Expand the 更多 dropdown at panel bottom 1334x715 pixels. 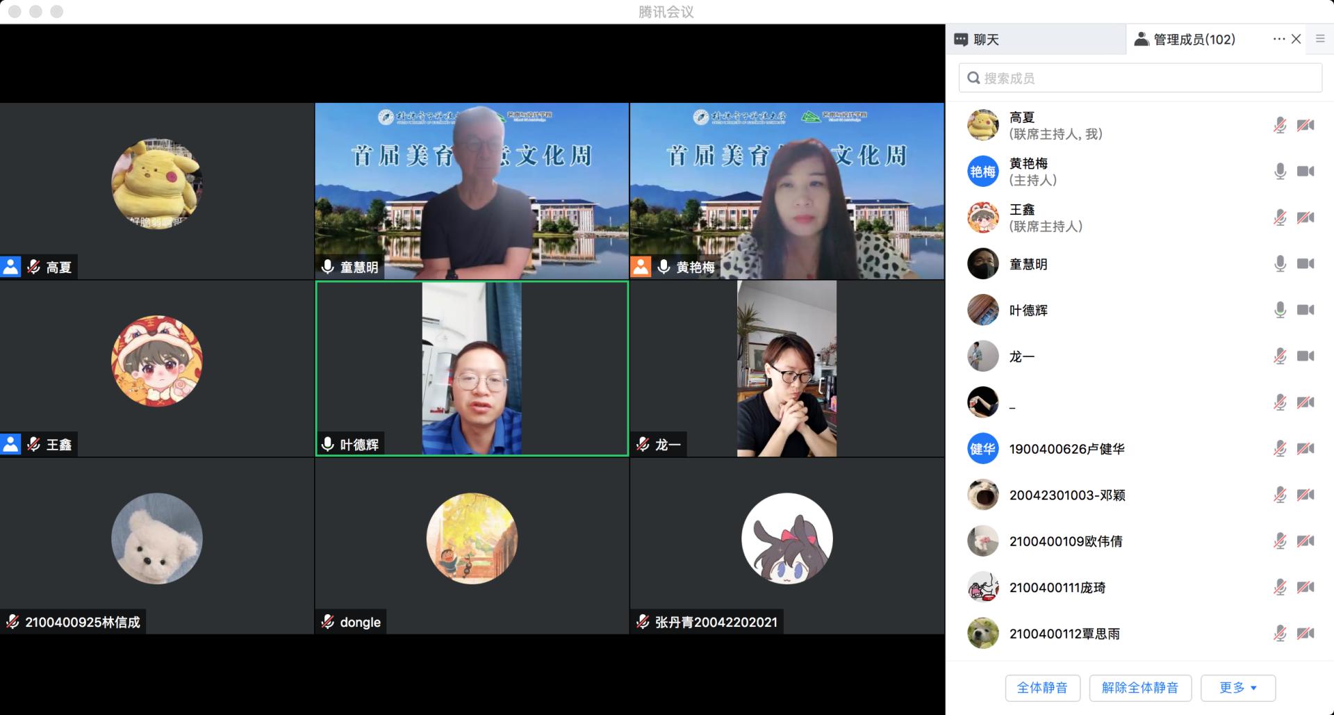click(x=1237, y=688)
